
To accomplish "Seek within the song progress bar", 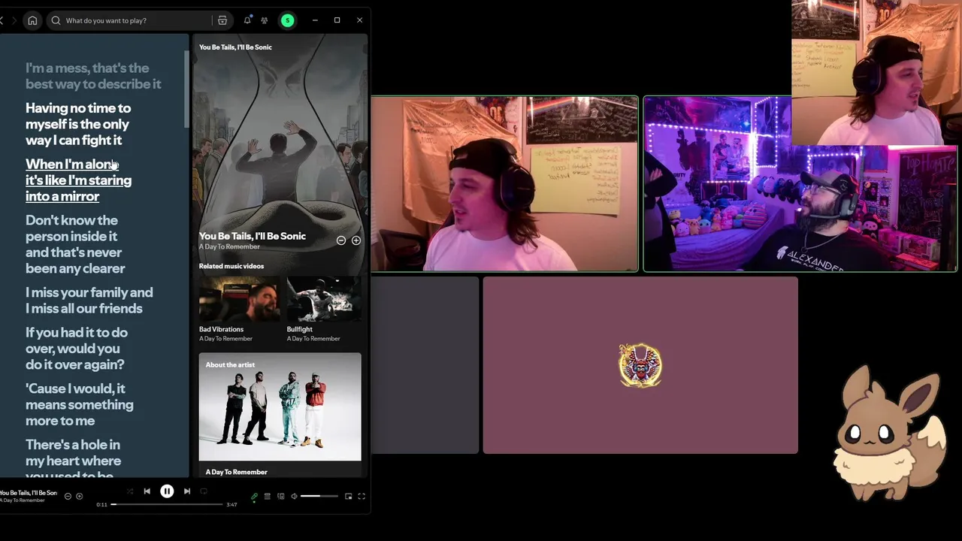I will (x=167, y=504).
